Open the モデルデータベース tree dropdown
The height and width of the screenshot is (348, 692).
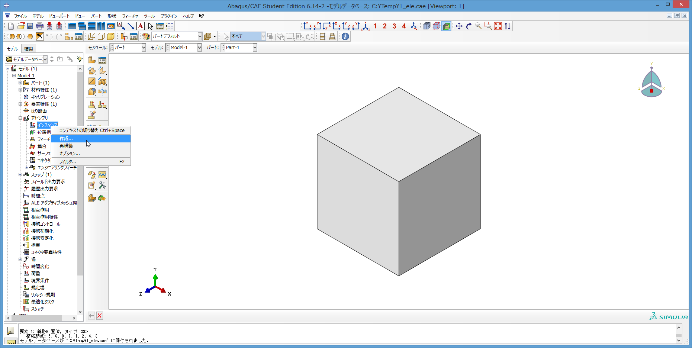click(x=26, y=59)
